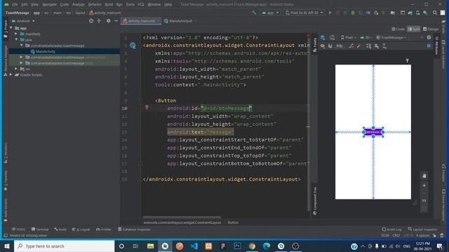
Task: Open the Refactor menu
Action: point(95,4)
